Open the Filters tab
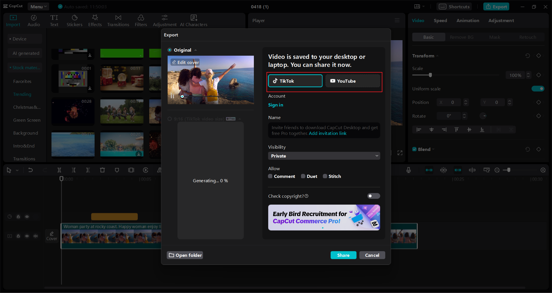Screen dimensions: 552x293 tap(141, 21)
